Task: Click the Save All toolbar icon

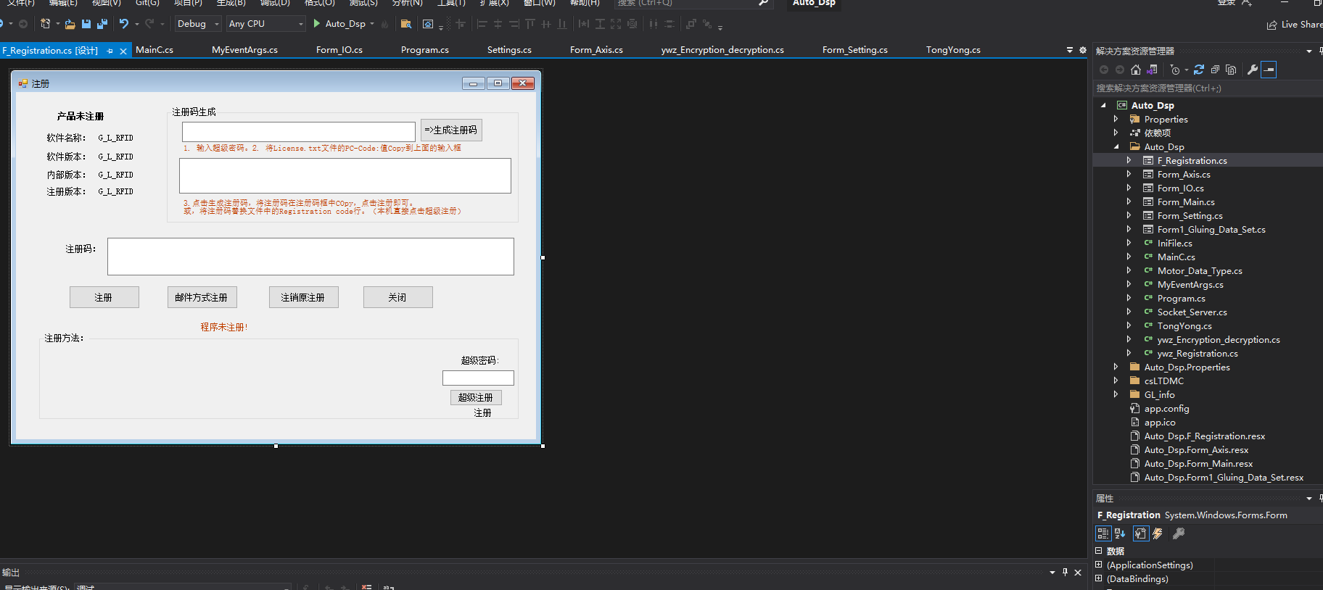Action: [x=102, y=24]
